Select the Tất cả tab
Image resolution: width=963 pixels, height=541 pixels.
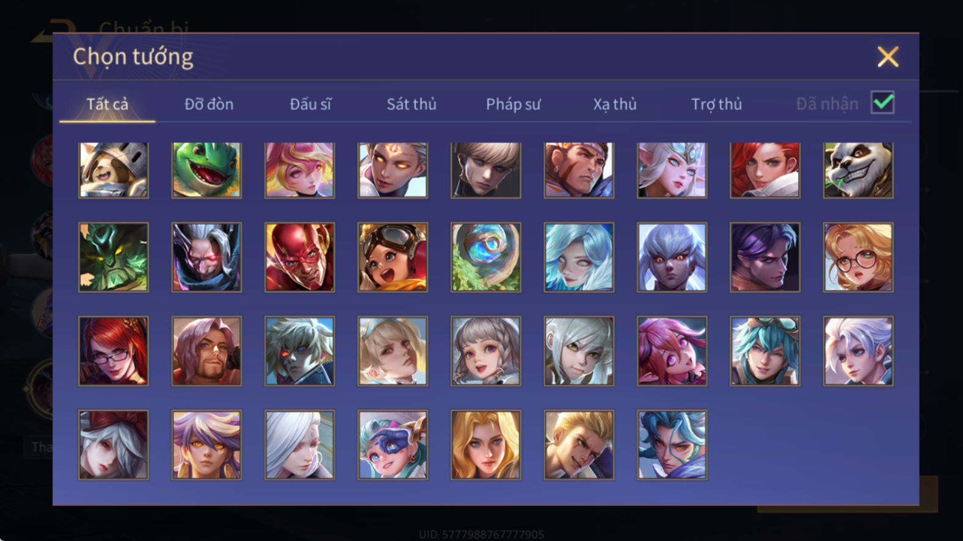click(x=107, y=104)
